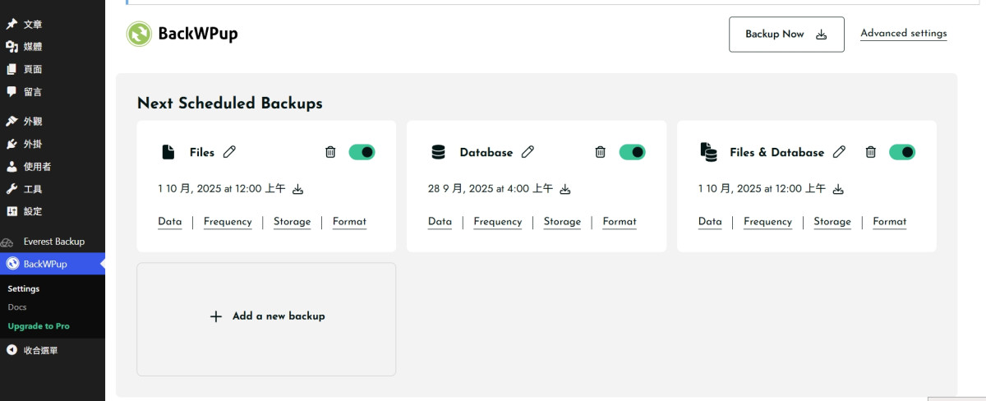Viewport: 986px width, 401px height.
Task: Open the Docs submenu item
Action: [x=17, y=307]
